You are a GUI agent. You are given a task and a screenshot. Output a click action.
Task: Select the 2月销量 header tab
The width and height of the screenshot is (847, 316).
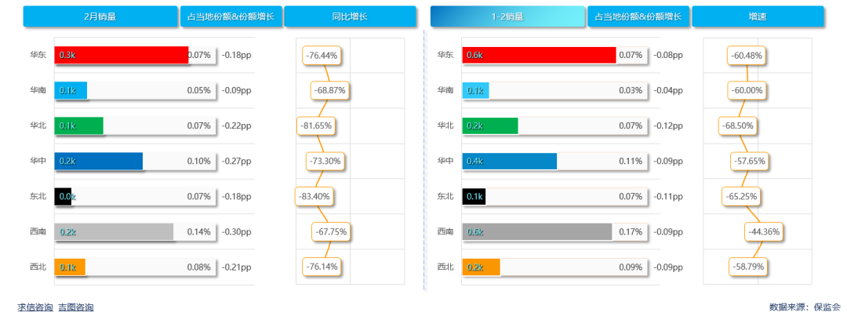pos(100,16)
